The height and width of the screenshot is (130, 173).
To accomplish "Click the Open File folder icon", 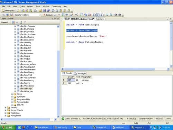I will pos(40,11).
